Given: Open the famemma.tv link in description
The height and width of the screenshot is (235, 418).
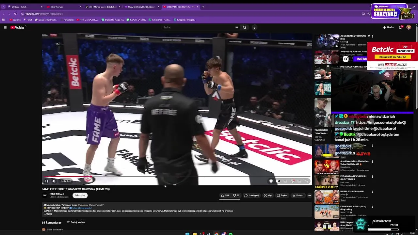Looking at the screenshot, I should coord(82,208).
